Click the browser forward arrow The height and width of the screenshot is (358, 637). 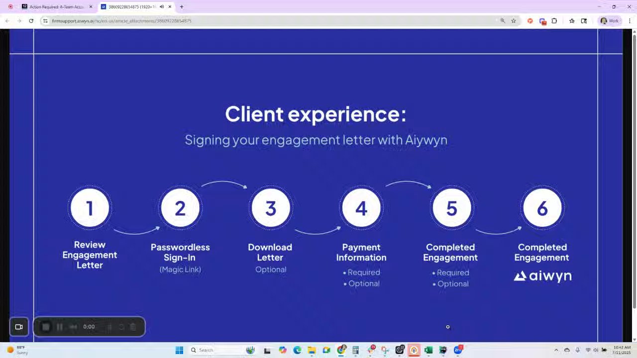point(19,21)
